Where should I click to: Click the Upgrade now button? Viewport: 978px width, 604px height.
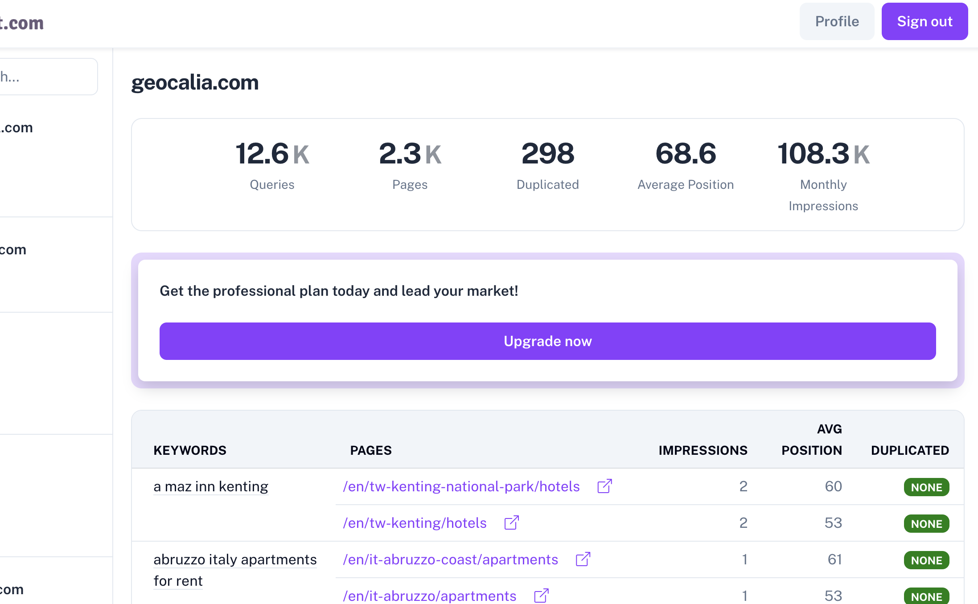[x=547, y=341]
